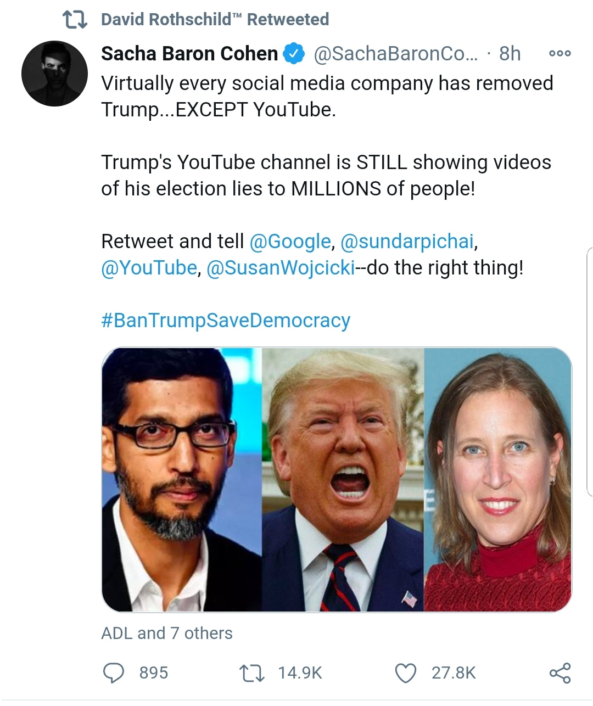Open the #BanTrumpSaveDemocracy hashtag

[226, 320]
